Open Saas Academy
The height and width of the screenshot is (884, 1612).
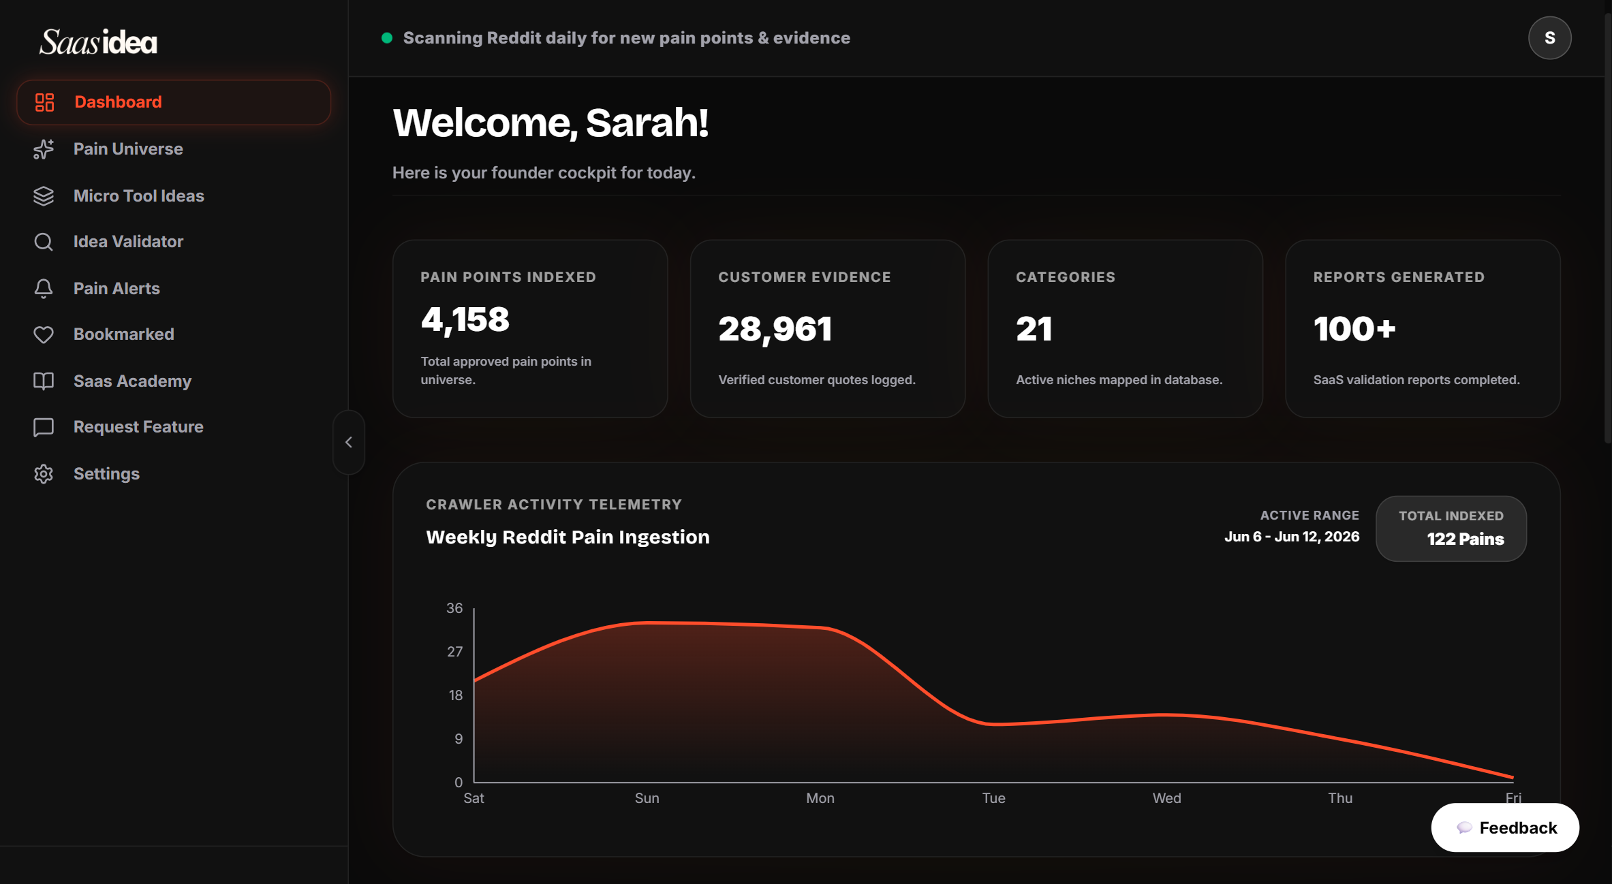174,381
